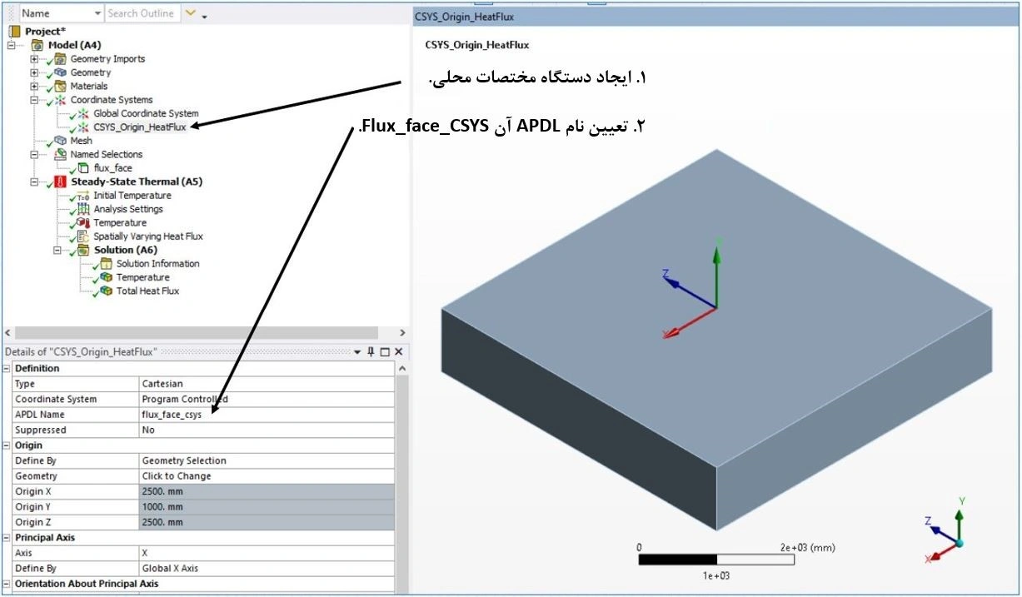Select Global Coordinate System in tree
The image size is (1022, 597).
pyautogui.click(x=146, y=113)
